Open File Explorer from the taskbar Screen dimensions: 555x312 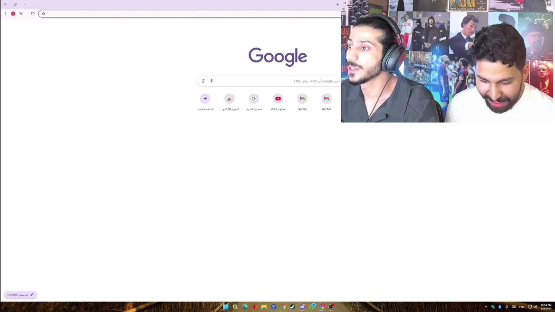264,307
